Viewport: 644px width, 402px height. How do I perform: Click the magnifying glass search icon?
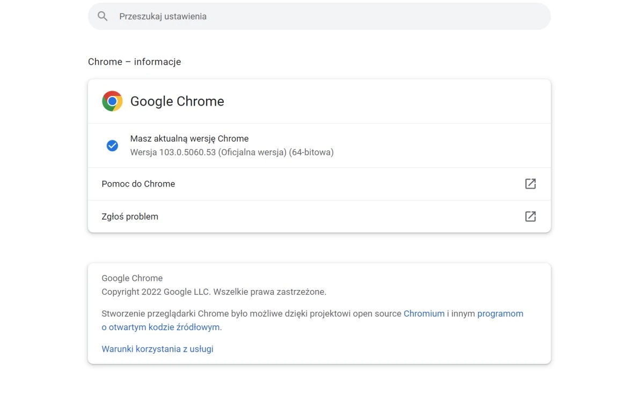click(x=103, y=16)
